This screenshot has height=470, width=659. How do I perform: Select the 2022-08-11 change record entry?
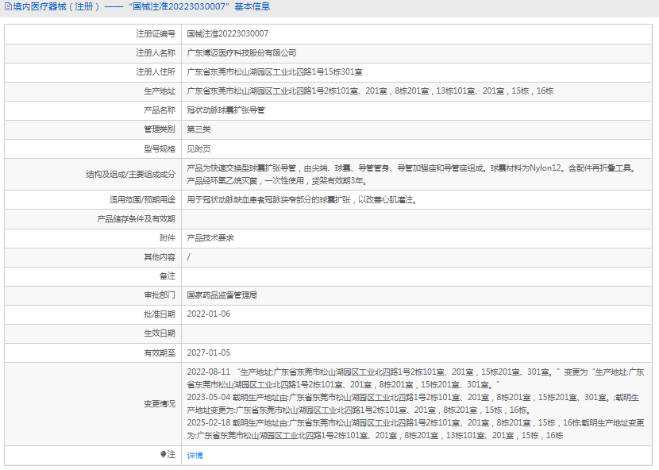(415, 379)
